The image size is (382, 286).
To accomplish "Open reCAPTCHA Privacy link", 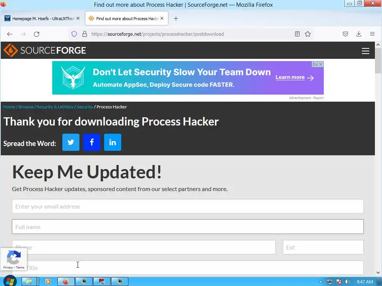I will (x=8, y=267).
